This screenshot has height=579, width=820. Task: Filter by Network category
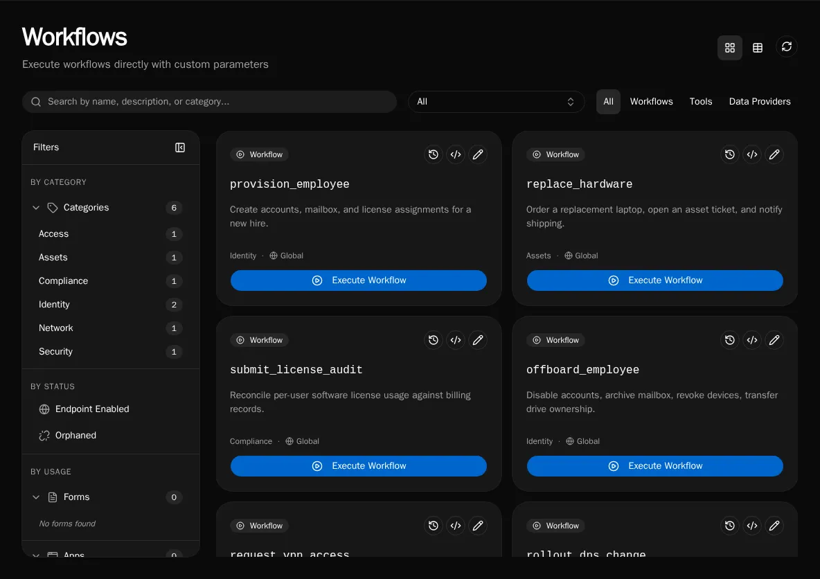coord(110,328)
